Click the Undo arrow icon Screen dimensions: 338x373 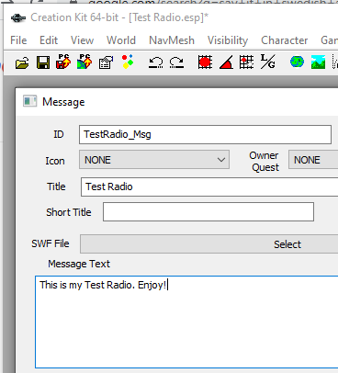pyautogui.click(x=155, y=62)
